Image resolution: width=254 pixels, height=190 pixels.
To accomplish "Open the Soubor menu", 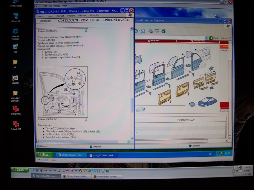I will [x=40, y=16].
